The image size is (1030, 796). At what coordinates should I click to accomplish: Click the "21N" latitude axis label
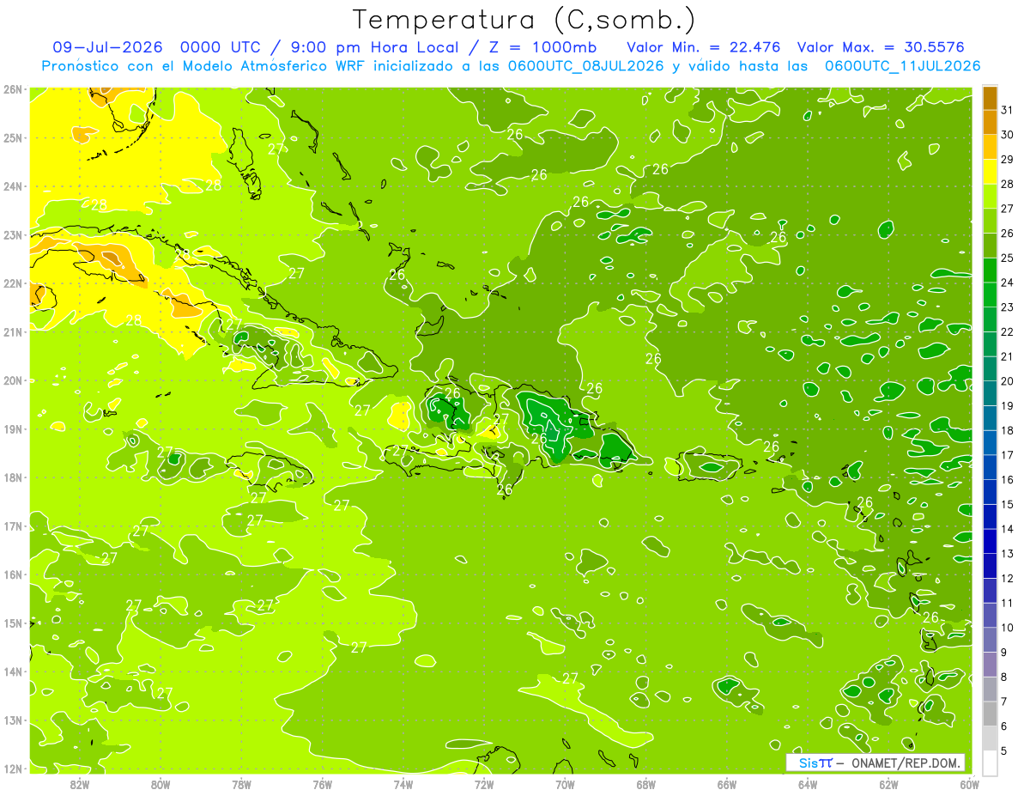pos(12,331)
